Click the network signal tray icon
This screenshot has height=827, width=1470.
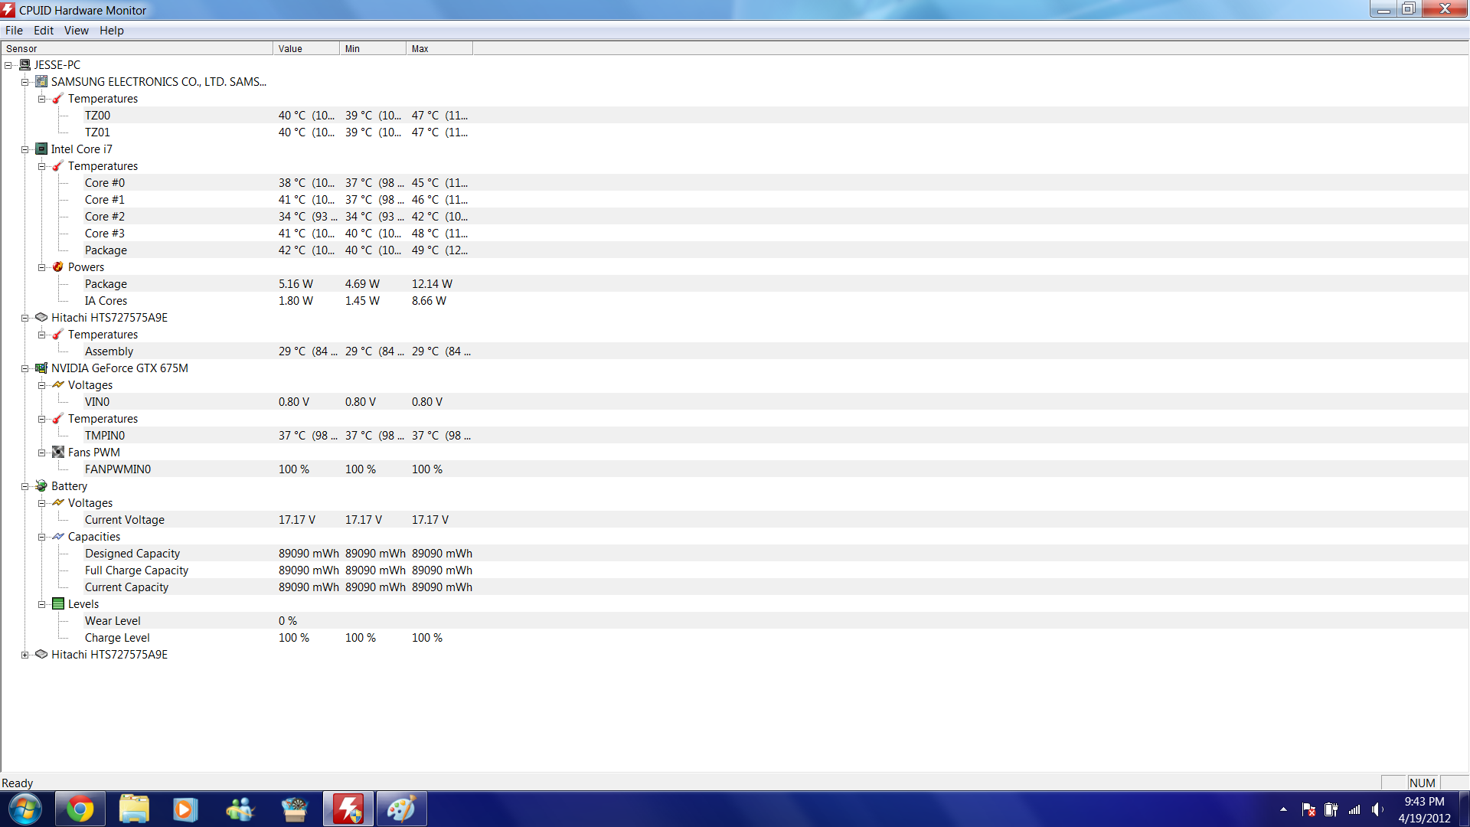pos(1354,809)
